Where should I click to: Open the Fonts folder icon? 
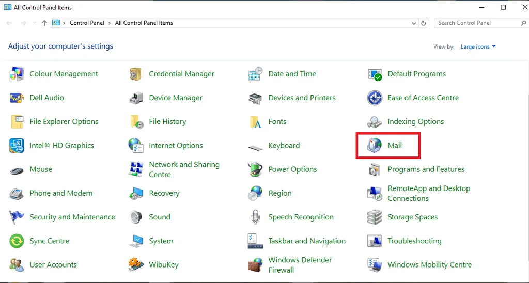point(256,122)
